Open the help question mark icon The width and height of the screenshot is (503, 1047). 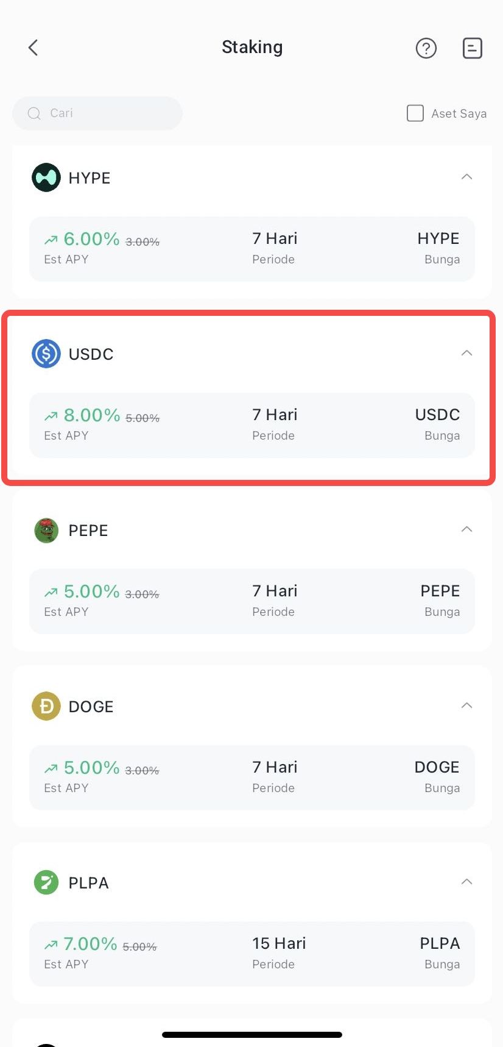(426, 48)
